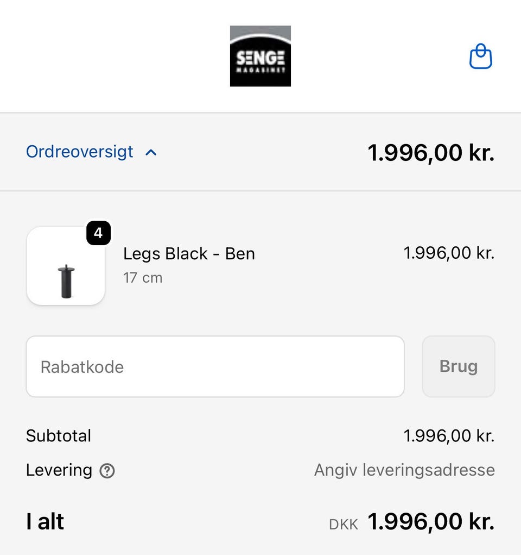Click the Levering label text
Screen dimensions: 521x555
[59, 470]
